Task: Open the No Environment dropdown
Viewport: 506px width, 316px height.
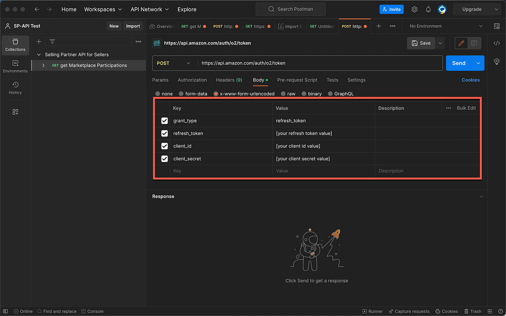Action: click(x=446, y=26)
